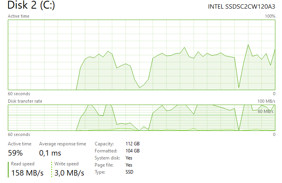Click the Disk transfer rate heading
282x183 pixels.
pyautogui.click(x=25, y=101)
